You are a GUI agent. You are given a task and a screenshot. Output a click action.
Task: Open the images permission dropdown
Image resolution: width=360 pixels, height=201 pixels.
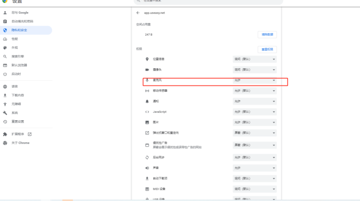pos(255,122)
